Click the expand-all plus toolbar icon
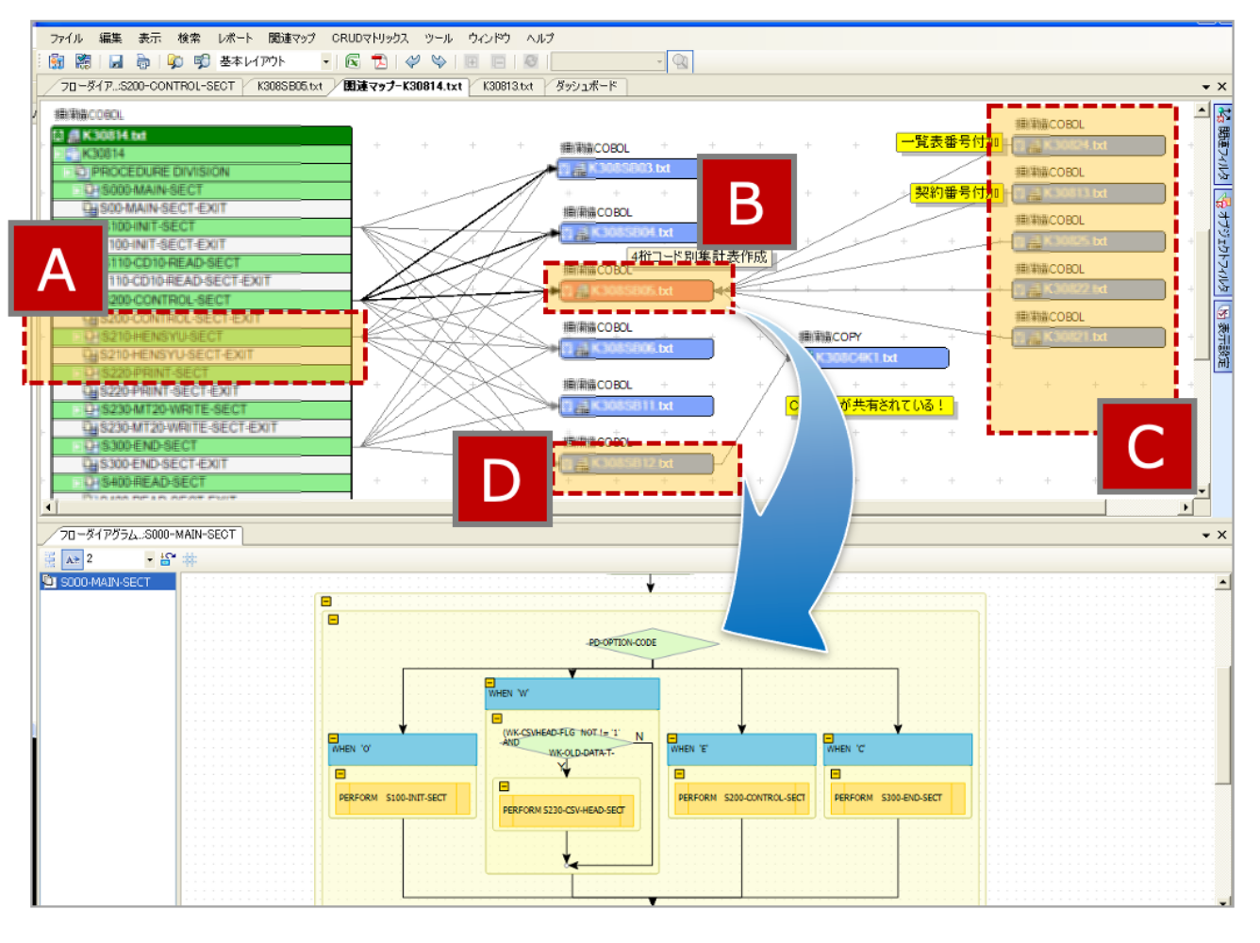This screenshot has width=1260, height=943. pyautogui.click(x=472, y=61)
